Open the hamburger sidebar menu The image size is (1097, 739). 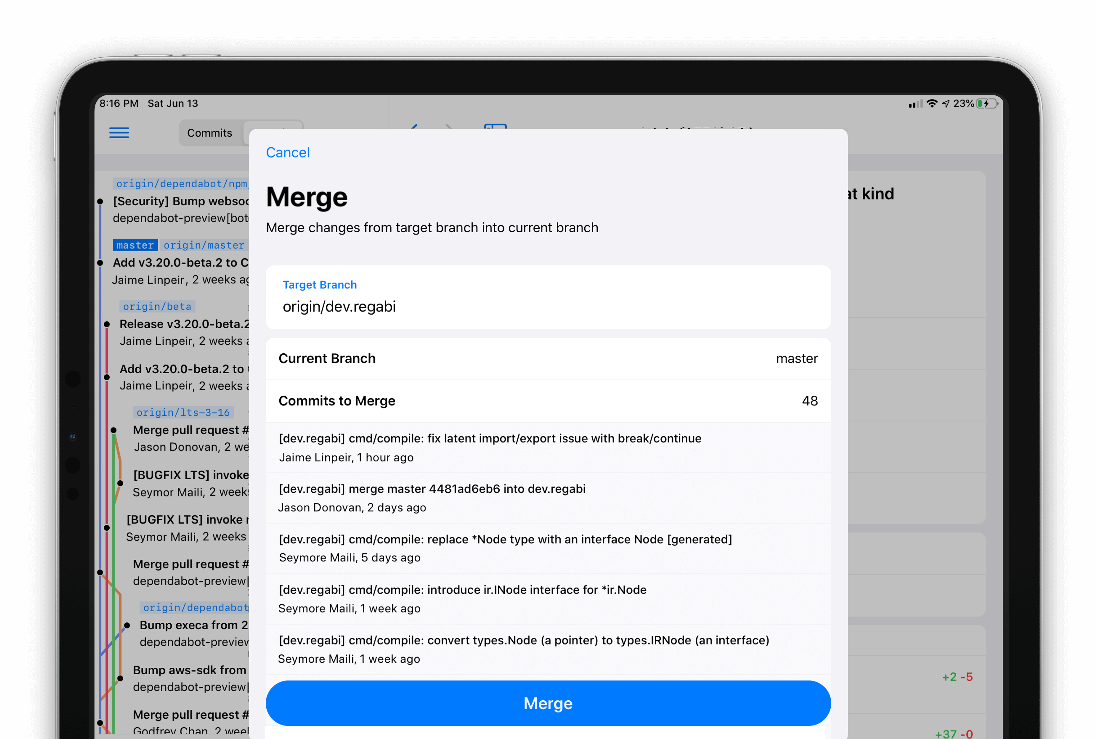point(119,133)
